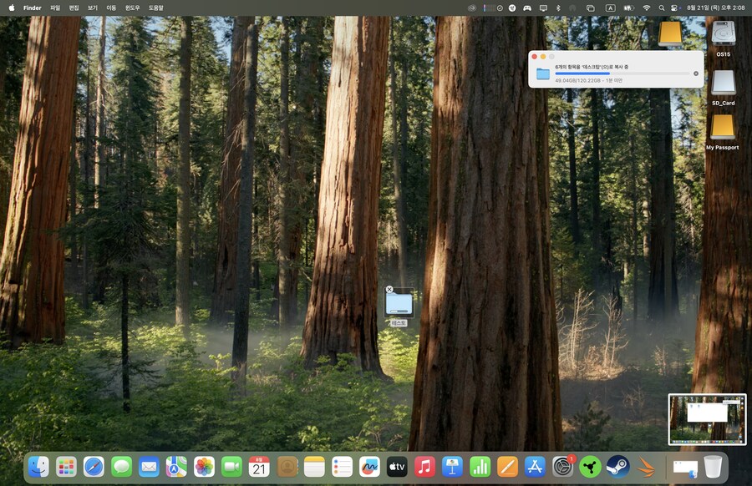Open Finder from the Dock
752x486 pixels.
38,466
